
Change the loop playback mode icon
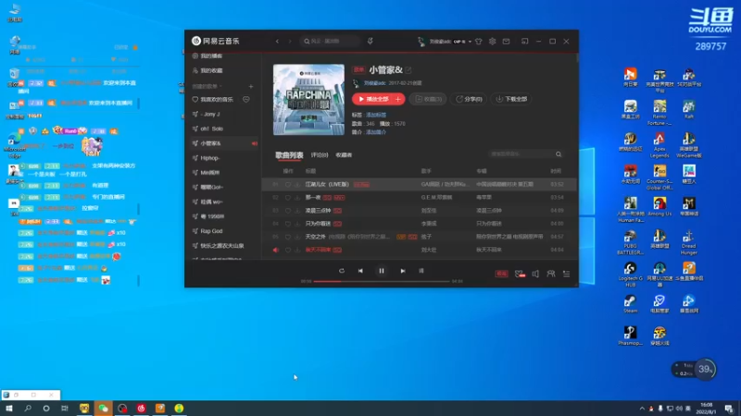click(342, 271)
